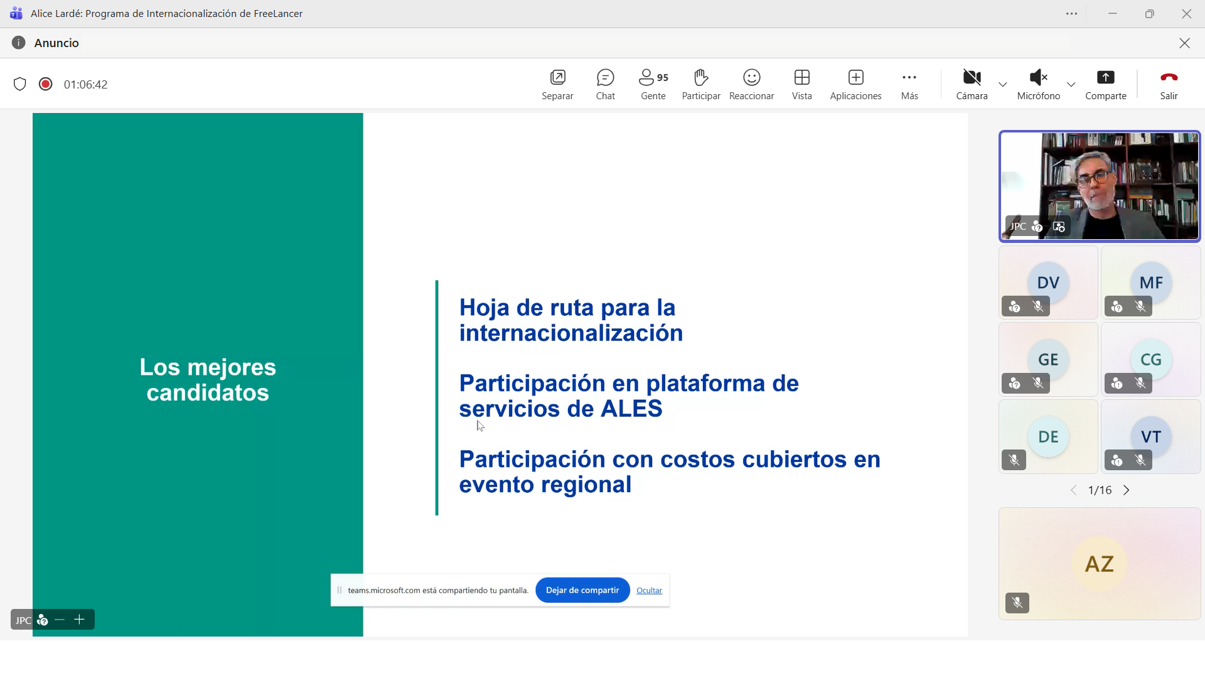
Task: Click Dejar de compartir button
Action: click(582, 590)
